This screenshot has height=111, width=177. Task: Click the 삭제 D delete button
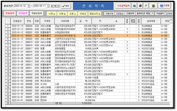point(62,14)
